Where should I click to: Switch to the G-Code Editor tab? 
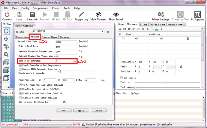pos(157,25)
